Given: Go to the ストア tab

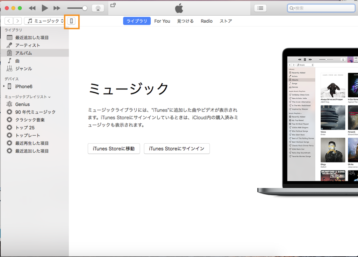Looking at the screenshot, I should (x=226, y=21).
